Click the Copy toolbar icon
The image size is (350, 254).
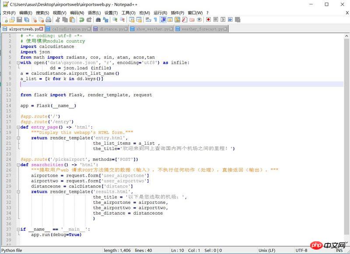65,20
